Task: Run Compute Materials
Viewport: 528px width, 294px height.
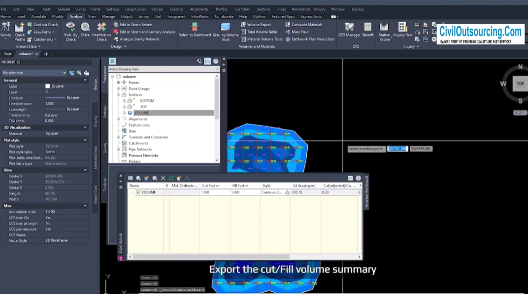Action: click(304, 25)
